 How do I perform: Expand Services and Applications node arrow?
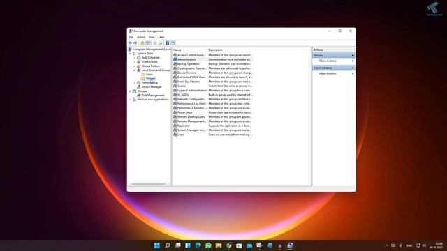coord(130,100)
